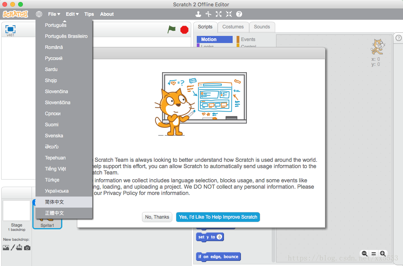Choose backdrop from library icon
The image size is (403, 266).
click(x=6, y=248)
